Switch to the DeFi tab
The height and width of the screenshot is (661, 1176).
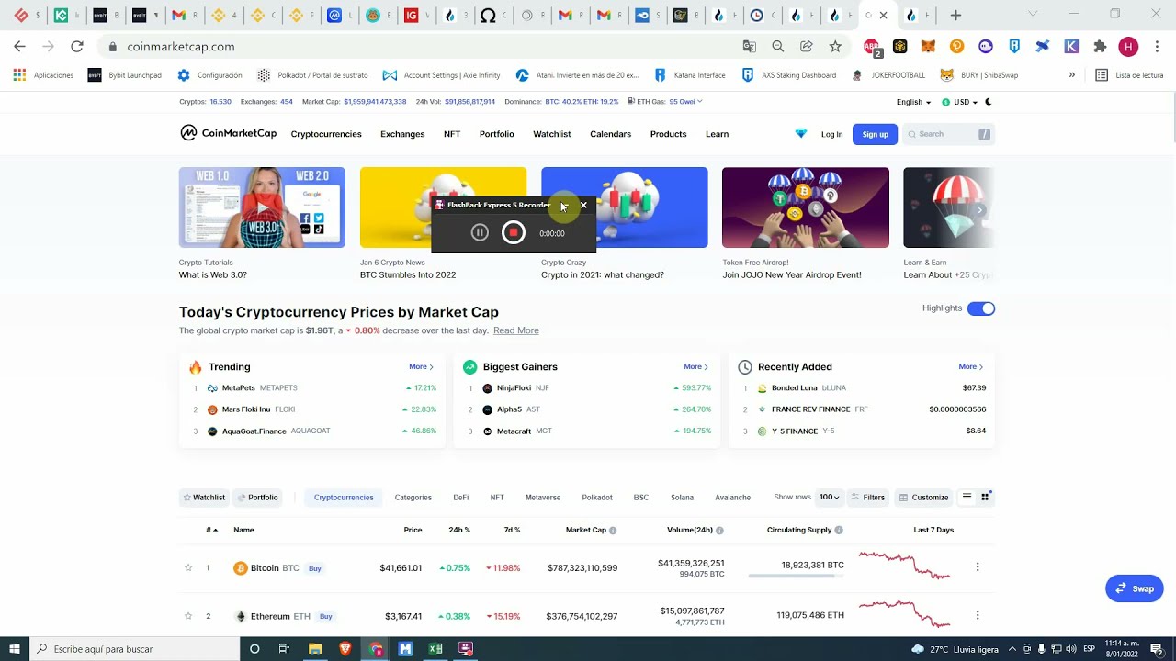tap(460, 498)
